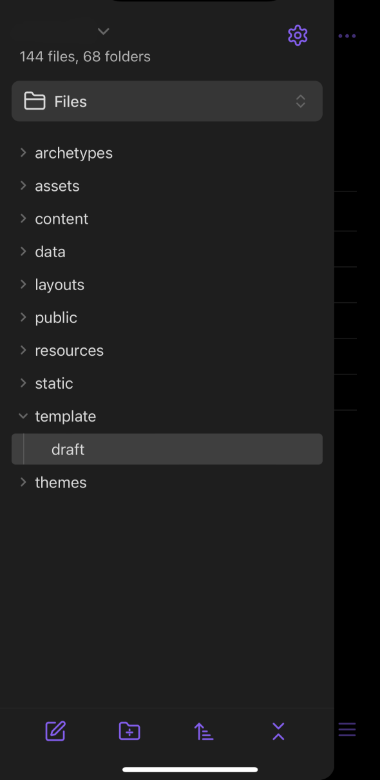The width and height of the screenshot is (380, 780).
Task: Create a new note with pencil icon
Action: tap(55, 731)
